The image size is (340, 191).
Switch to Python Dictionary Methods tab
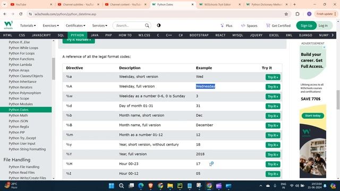coord(267,4)
